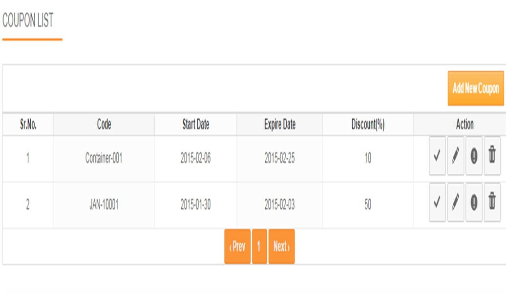
Task: Click the Code column header
Action: click(x=104, y=125)
